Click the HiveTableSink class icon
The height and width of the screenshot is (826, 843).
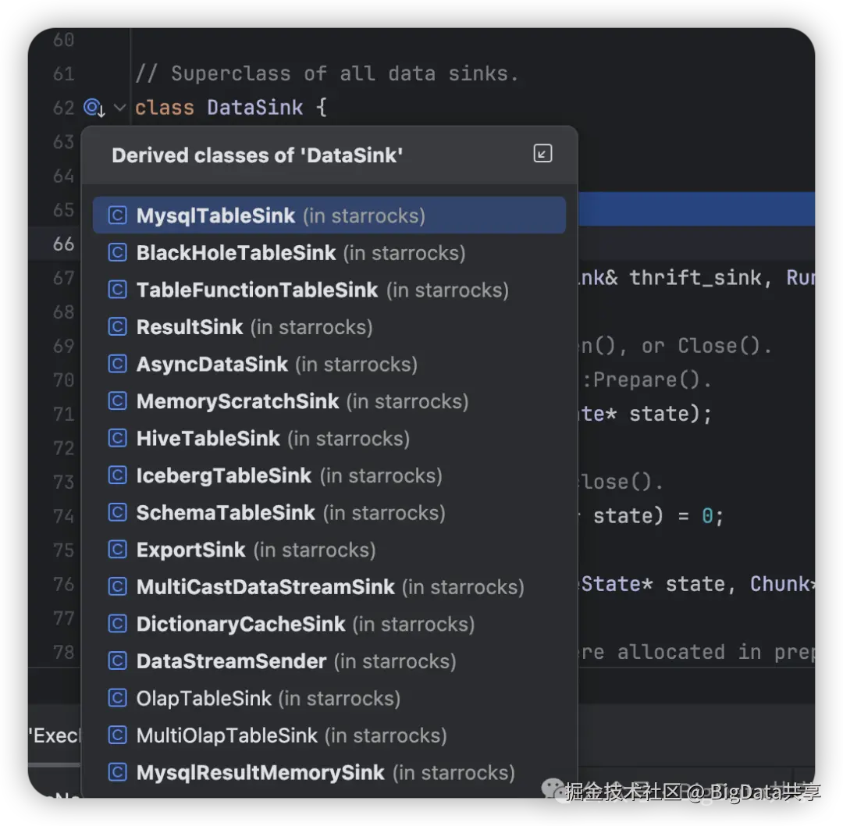coord(117,439)
